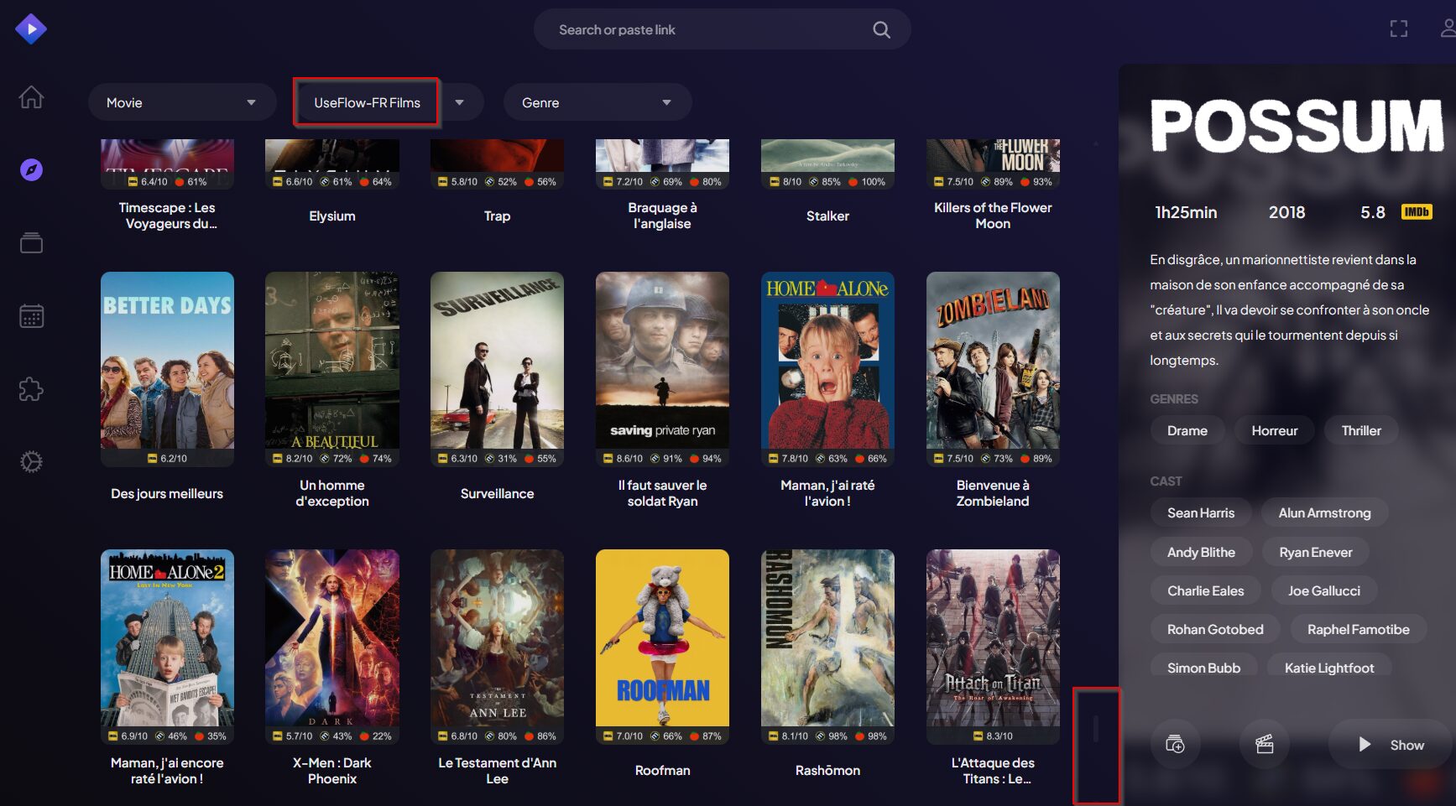Open the Settings gear icon
The width and height of the screenshot is (1456, 806).
tap(31, 462)
